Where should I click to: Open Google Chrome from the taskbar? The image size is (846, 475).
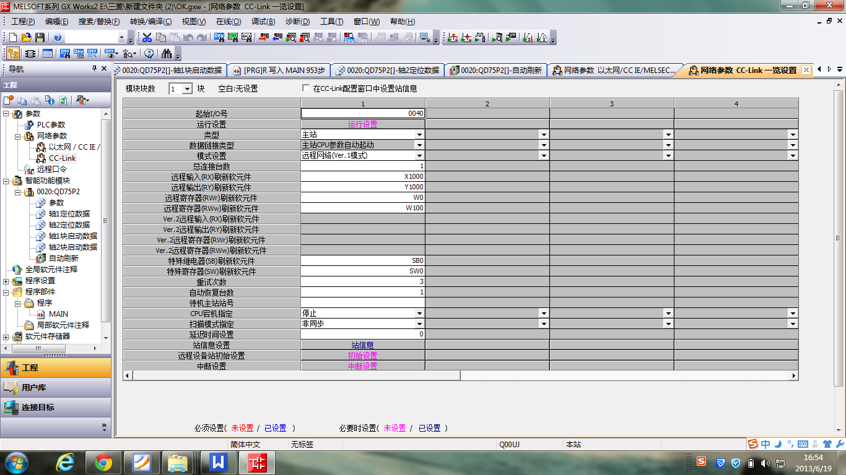pyautogui.click(x=103, y=462)
